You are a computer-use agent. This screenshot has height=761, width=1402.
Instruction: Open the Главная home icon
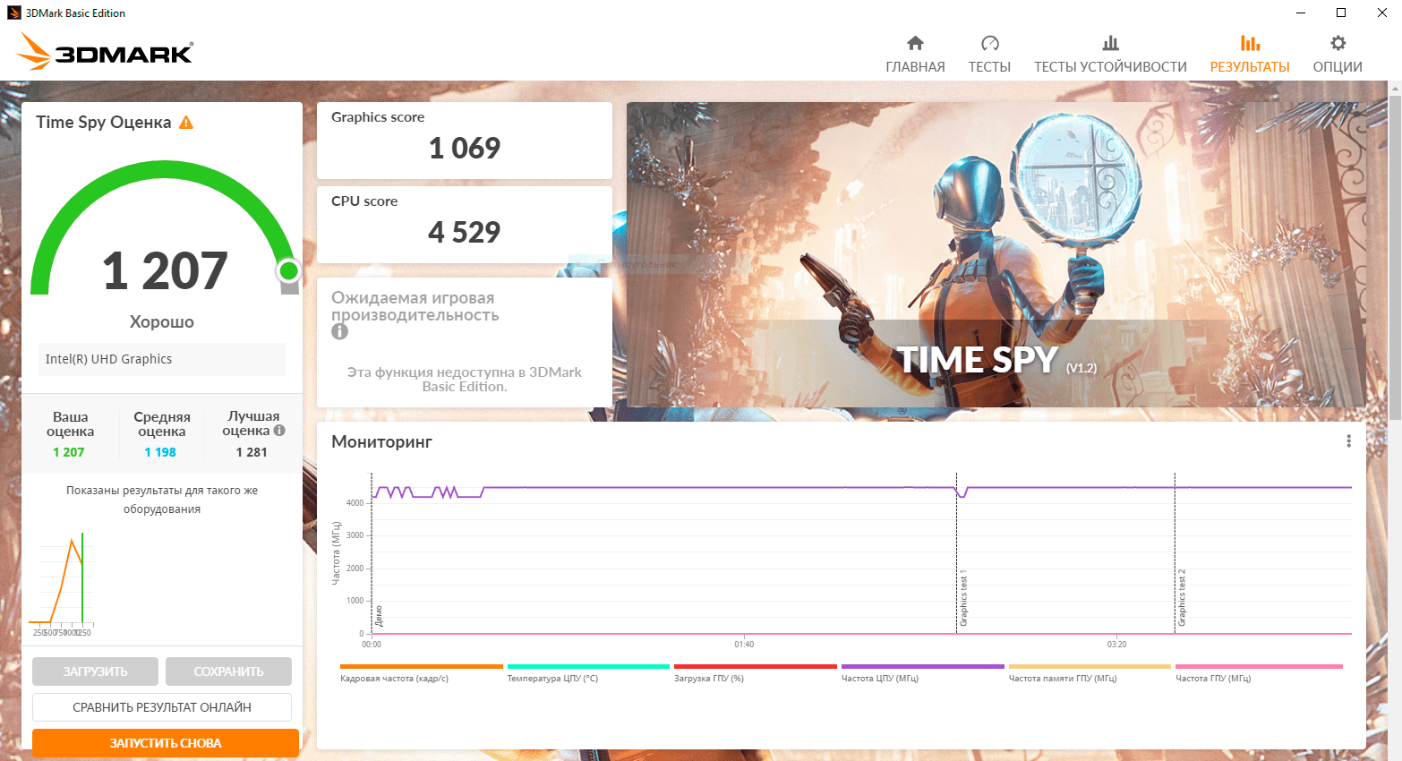915,43
